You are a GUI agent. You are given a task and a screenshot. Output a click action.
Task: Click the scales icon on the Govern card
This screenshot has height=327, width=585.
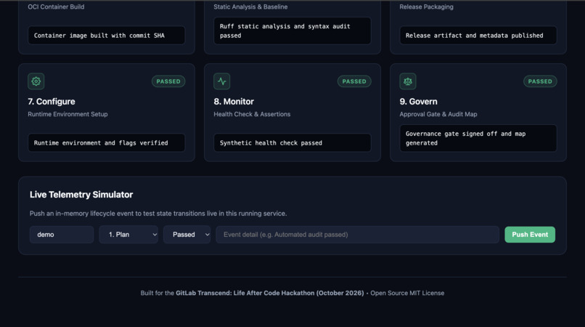[408, 81]
